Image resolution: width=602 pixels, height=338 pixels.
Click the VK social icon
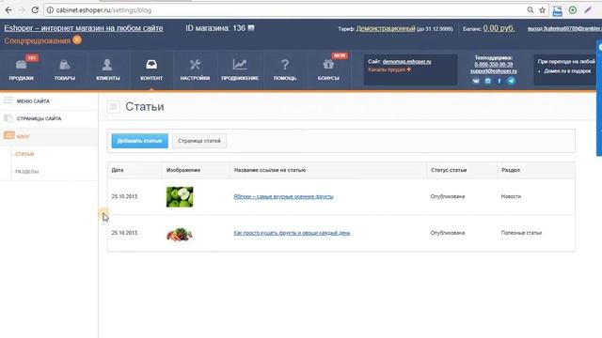(476, 81)
